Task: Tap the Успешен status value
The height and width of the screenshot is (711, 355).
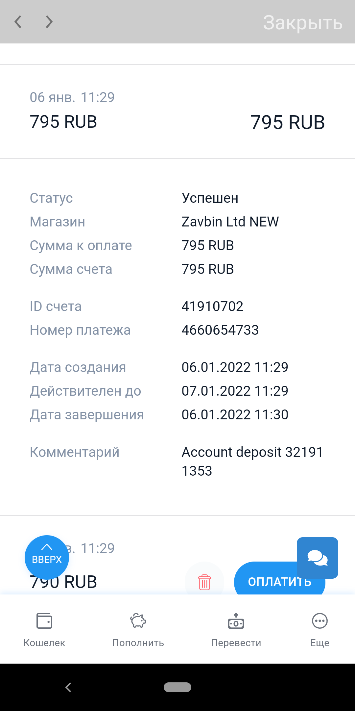Action: tap(210, 198)
